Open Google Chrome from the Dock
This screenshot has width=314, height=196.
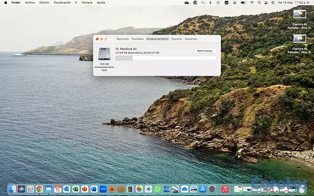pos(39,189)
